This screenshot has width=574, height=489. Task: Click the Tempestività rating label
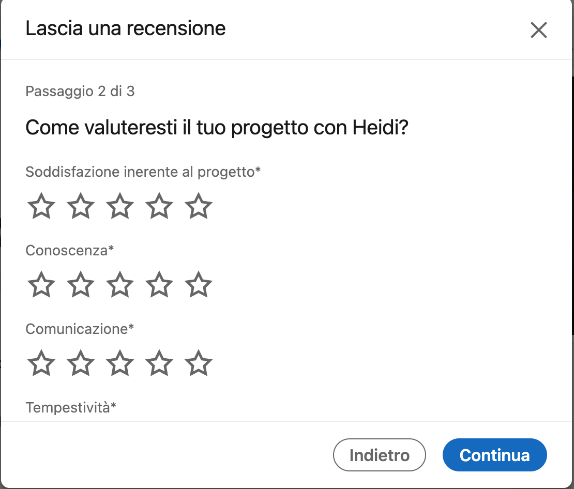(x=71, y=407)
